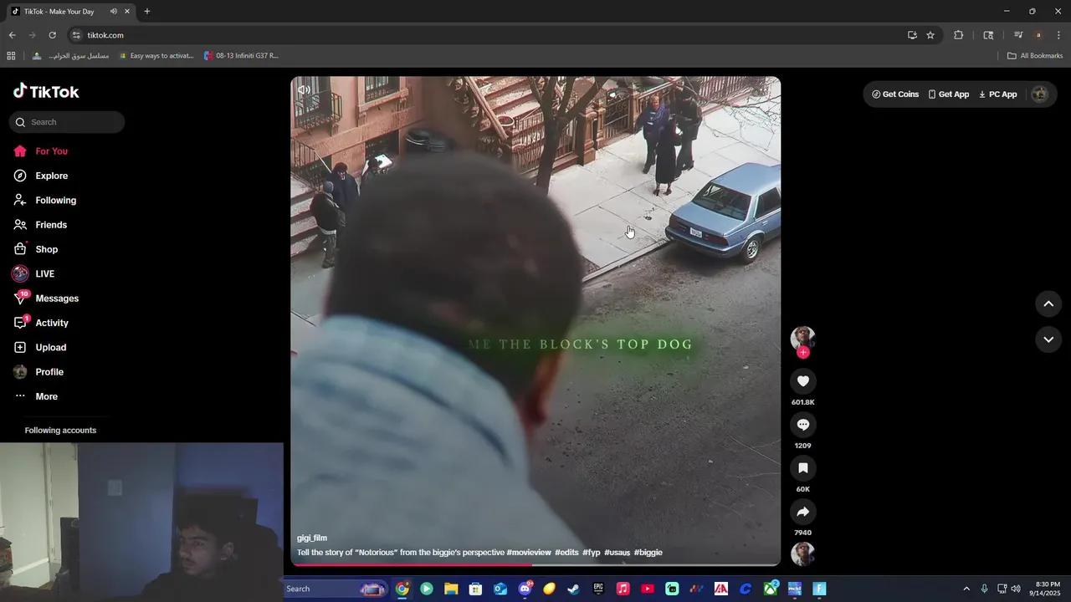Image resolution: width=1071 pixels, height=602 pixels.
Task: Open volume control in system tray
Action: pyautogui.click(x=1016, y=589)
